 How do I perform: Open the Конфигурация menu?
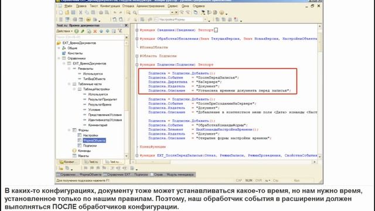pyautogui.click(x=110, y=6)
